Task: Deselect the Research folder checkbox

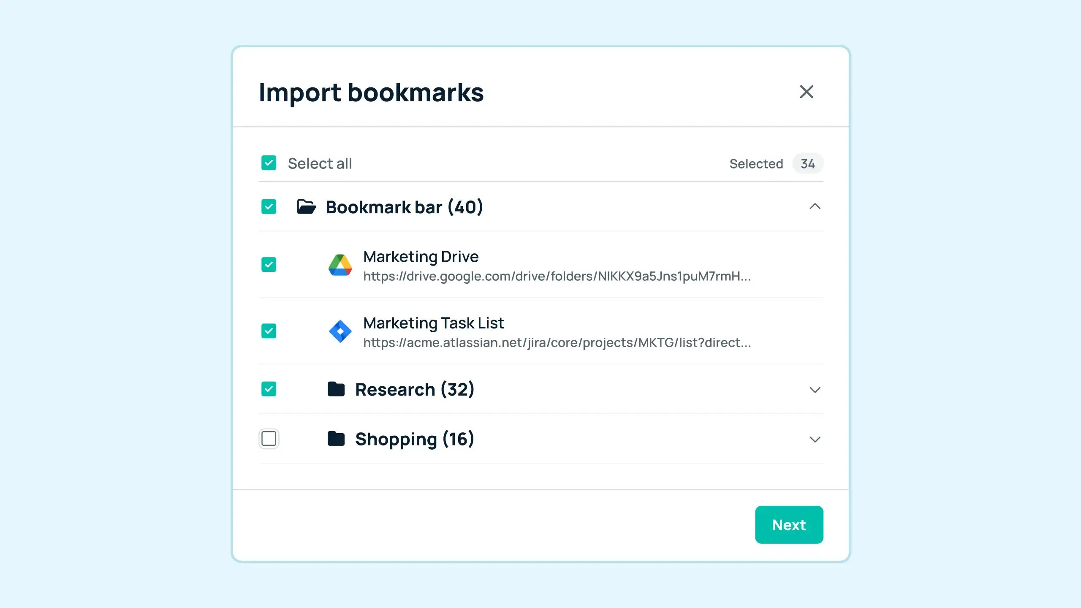Action: 269,389
